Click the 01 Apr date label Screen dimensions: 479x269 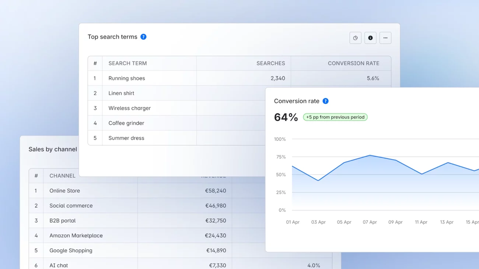(x=293, y=222)
